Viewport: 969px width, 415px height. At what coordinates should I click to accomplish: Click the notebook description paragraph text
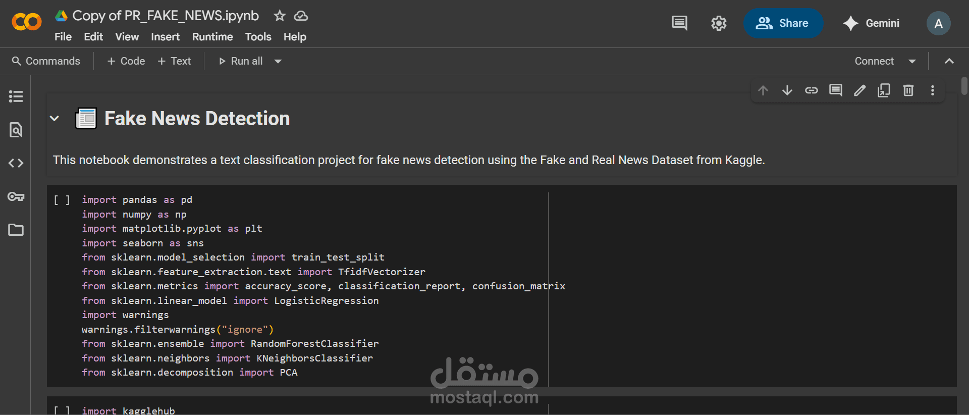point(409,160)
